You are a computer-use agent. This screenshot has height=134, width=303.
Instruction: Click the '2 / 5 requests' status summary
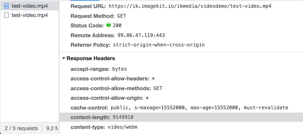click(21, 128)
